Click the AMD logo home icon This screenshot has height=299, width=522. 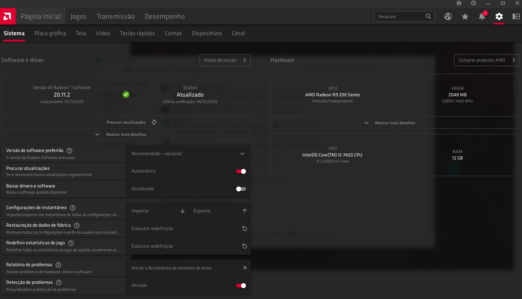pos(8,16)
